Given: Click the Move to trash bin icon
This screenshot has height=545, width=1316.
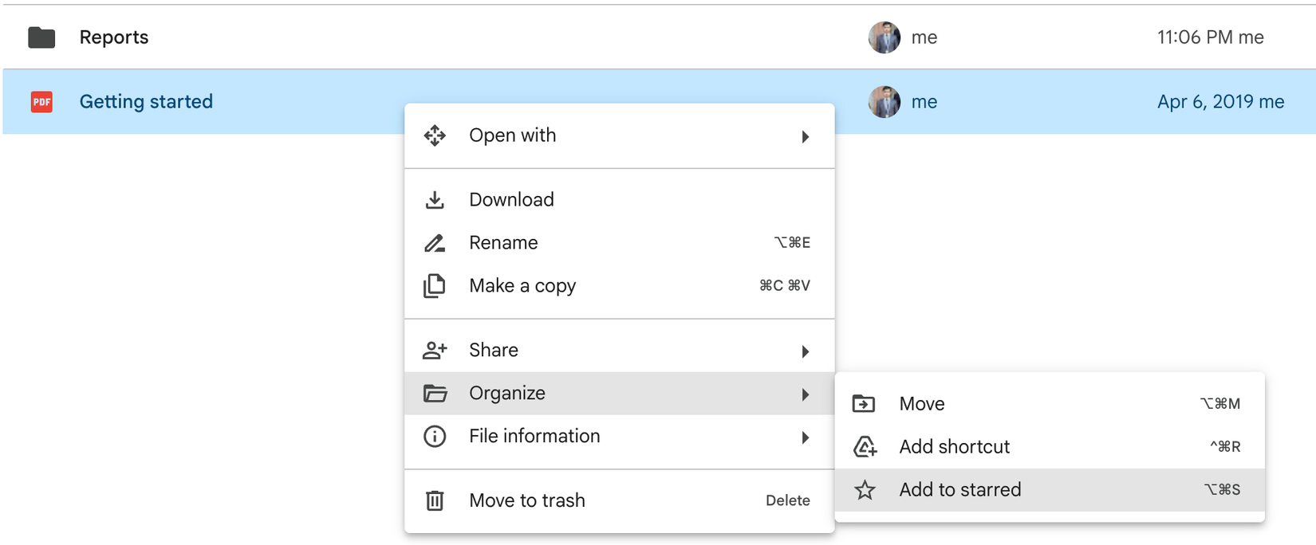Looking at the screenshot, I should point(435,500).
